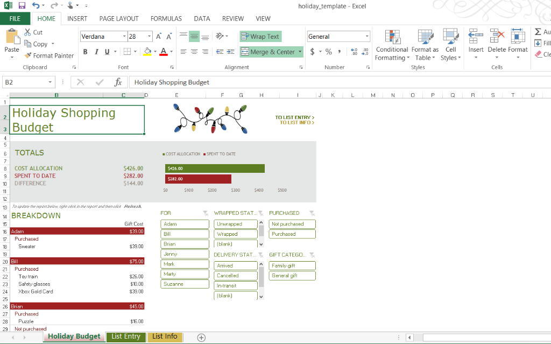
Task: Activate the Format Painter brush
Action: point(28,55)
